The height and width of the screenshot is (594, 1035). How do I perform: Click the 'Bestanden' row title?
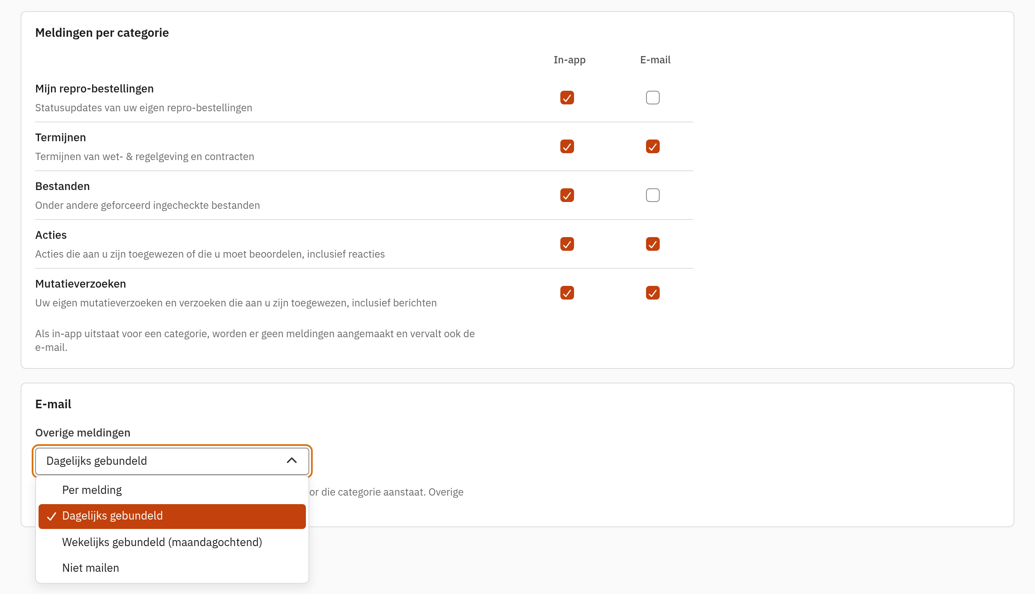63,186
